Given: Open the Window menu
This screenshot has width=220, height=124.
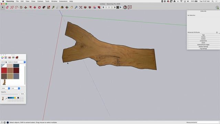Looking at the screenshot, I should [54, 1].
